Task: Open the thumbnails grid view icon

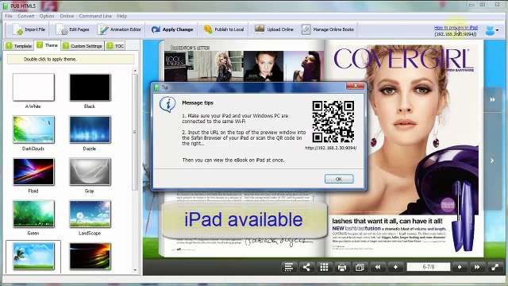Action: 324,267
